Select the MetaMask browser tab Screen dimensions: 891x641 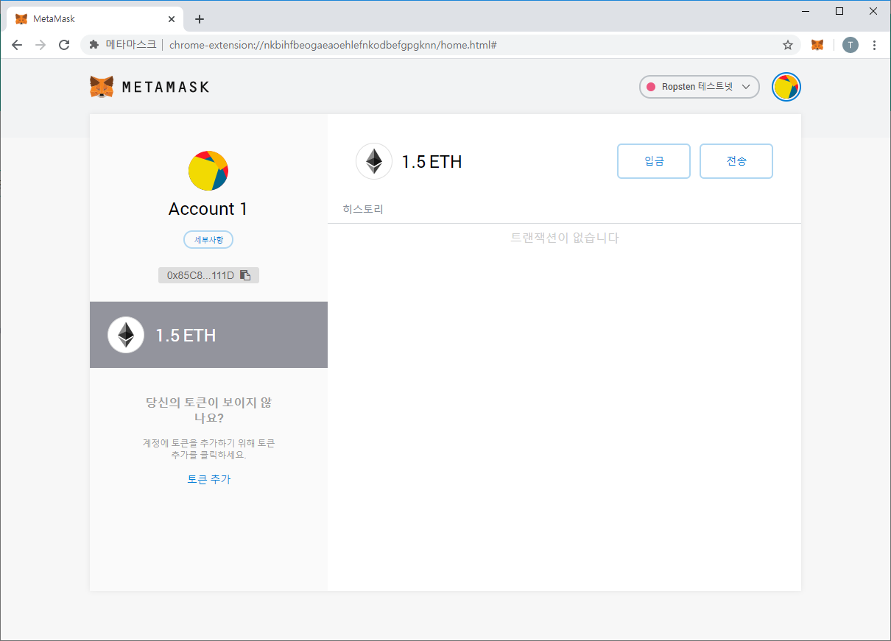[x=96, y=19]
